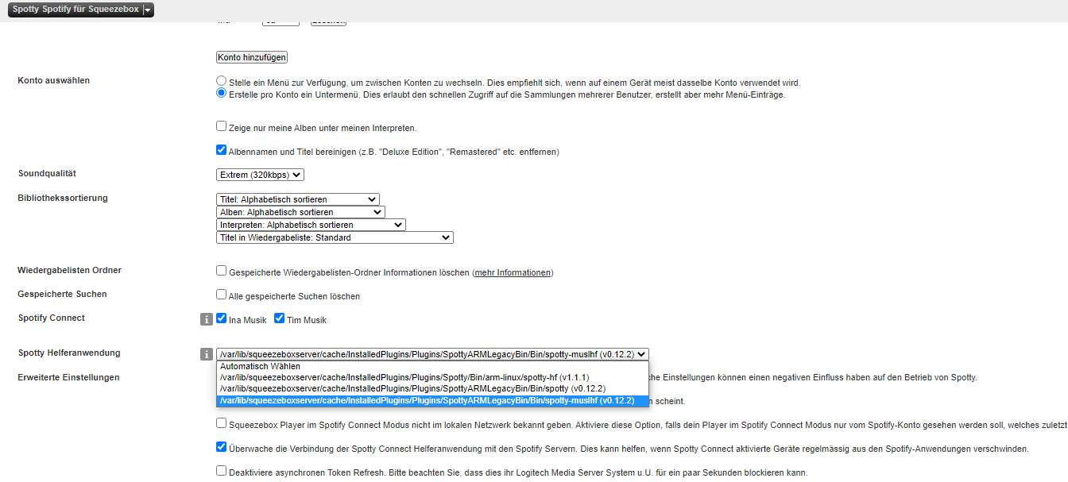Check Alle gespeicherte Suchen löschen
The height and width of the screenshot is (482, 1068).
tap(221, 295)
